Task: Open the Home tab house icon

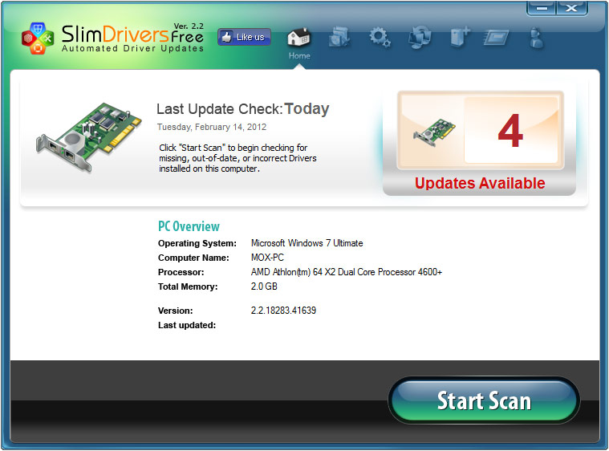Action: pos(298,38)
